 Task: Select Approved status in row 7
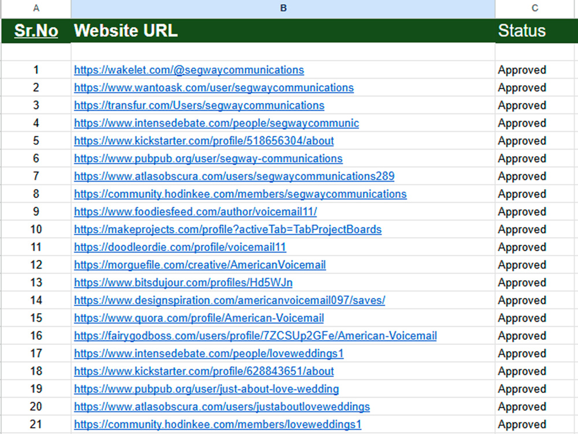(522, 176)
